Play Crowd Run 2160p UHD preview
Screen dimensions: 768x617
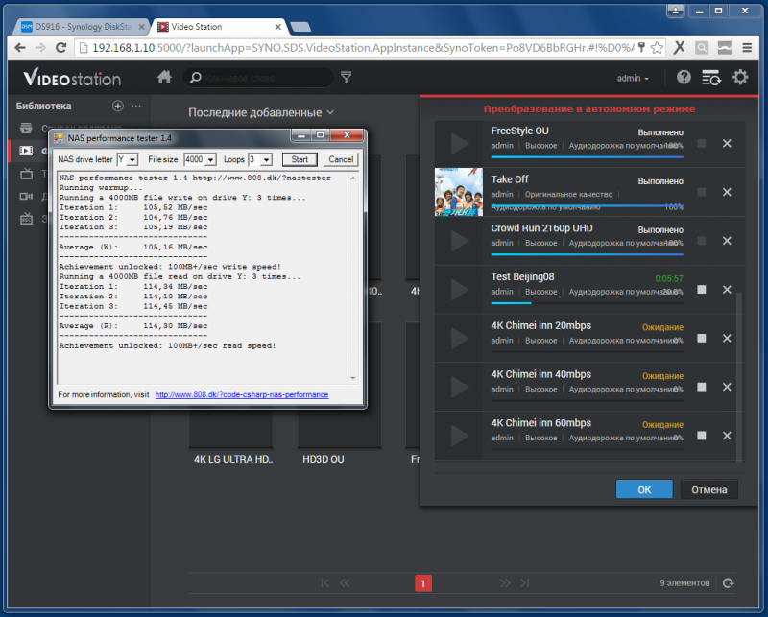coord(459,241)
